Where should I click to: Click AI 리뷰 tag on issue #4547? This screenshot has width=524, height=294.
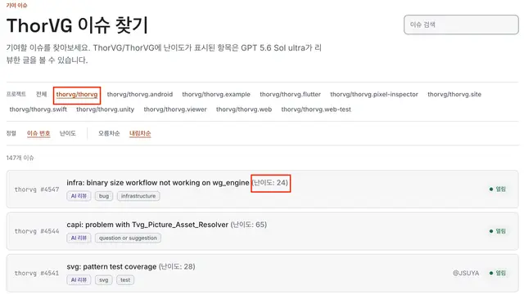[x=79, y=196]
